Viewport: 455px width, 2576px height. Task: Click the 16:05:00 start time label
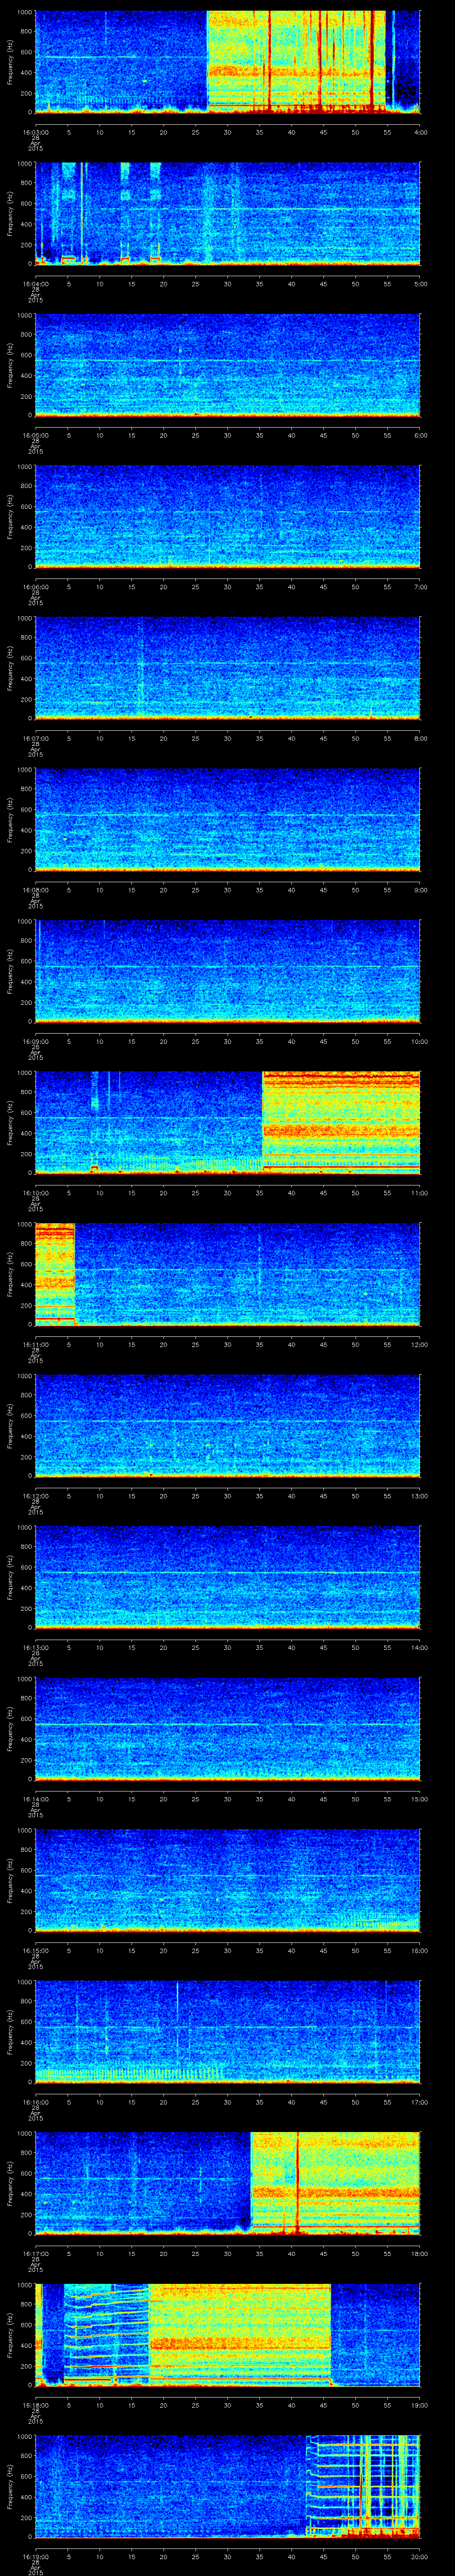[x=35, y=436]
